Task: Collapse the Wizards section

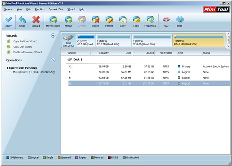Action: (x=53, y=36)
